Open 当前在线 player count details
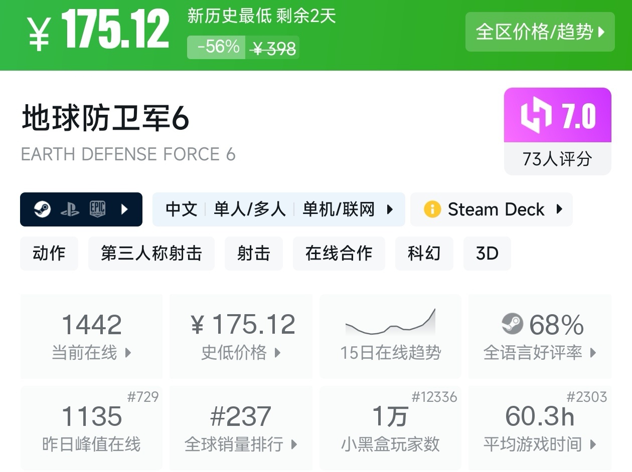The image size is (632, 472). point(91,336)
